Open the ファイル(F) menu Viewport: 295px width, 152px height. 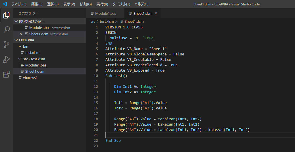coord(19,4)
